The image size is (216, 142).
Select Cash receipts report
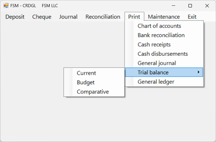[x=154, y=45]
